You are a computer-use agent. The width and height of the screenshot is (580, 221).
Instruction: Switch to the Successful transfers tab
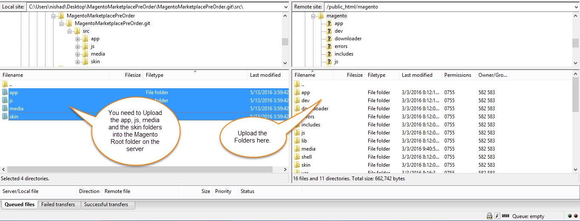point(106,204)
